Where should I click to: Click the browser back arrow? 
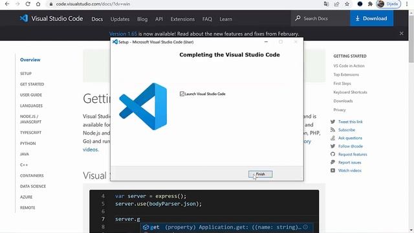click(x=7, y=4)
